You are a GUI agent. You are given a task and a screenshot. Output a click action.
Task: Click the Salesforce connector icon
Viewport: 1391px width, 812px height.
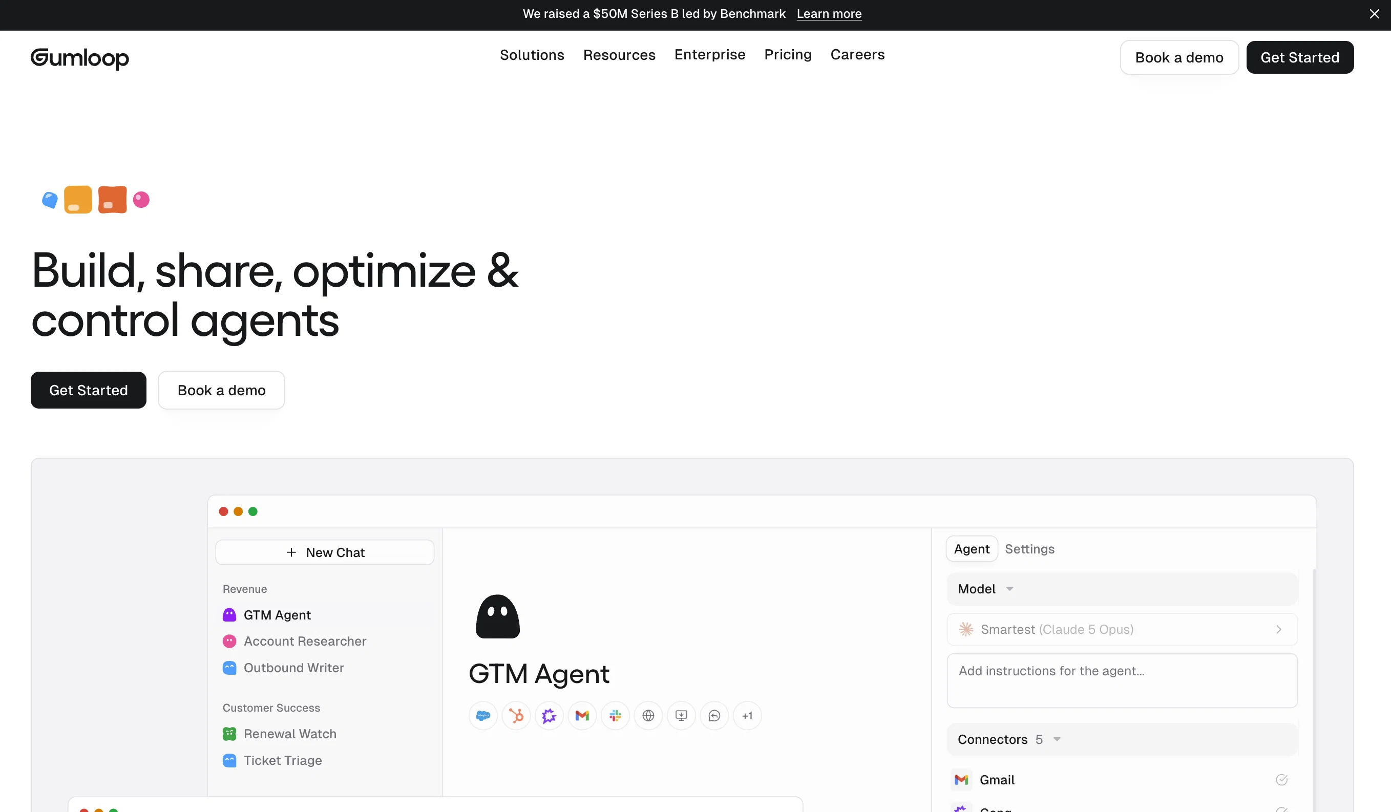coord(483,715)
